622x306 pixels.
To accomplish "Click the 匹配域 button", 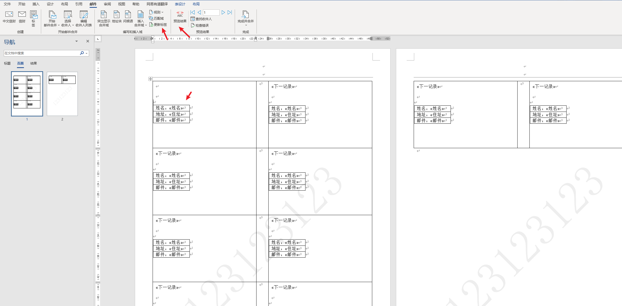I will coord(156,18).
